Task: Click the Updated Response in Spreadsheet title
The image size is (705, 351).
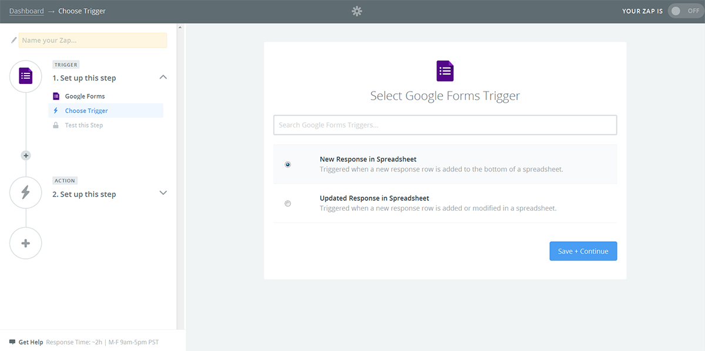Action: point(374,198)
